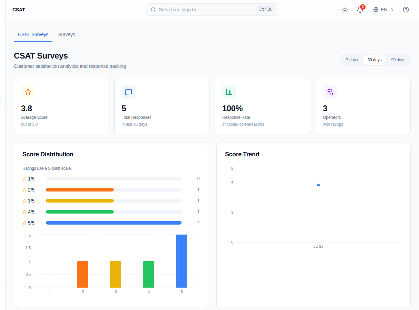Click the Score Trend data point

[x=318, y=185]
